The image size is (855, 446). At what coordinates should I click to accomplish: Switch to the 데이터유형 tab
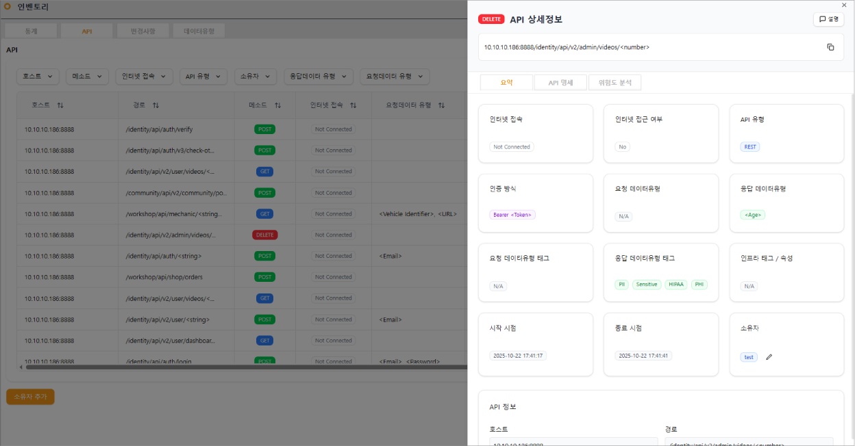point(199,31)
